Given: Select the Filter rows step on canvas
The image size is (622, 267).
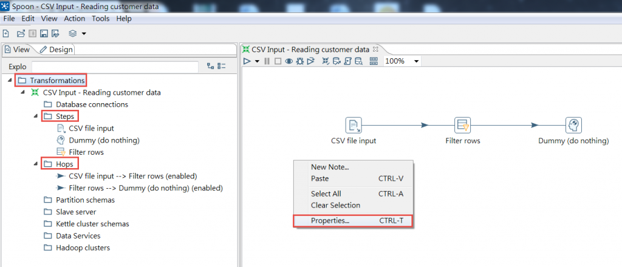Looking at the screenshot, I should click(462, 125).
